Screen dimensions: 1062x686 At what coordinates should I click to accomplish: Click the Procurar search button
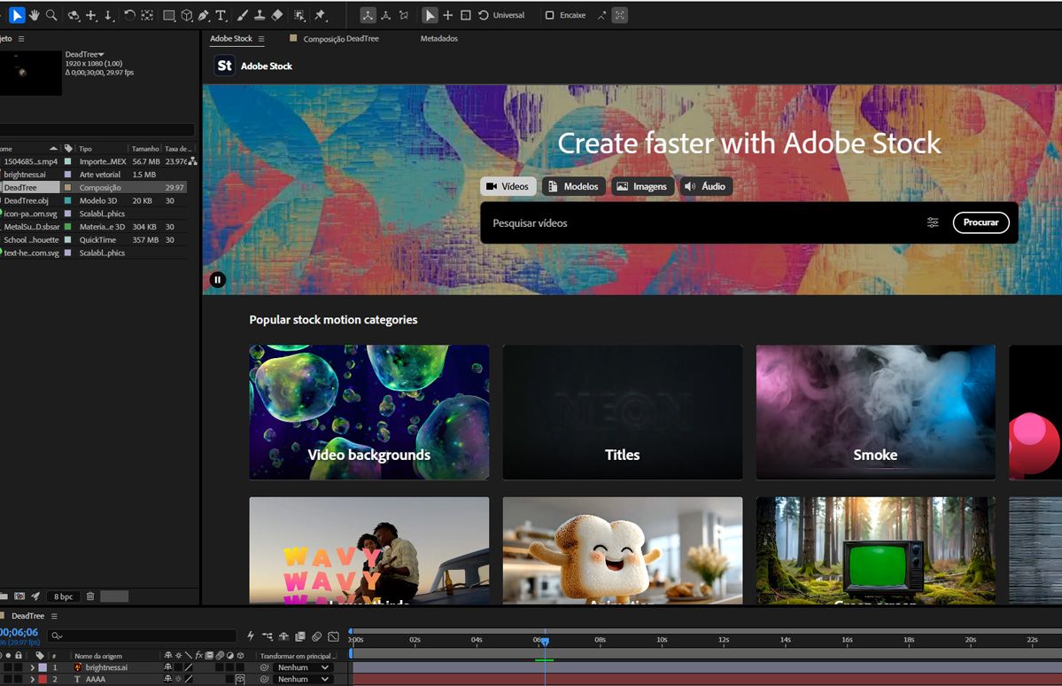pyautogui.click(x=981, y=222)
